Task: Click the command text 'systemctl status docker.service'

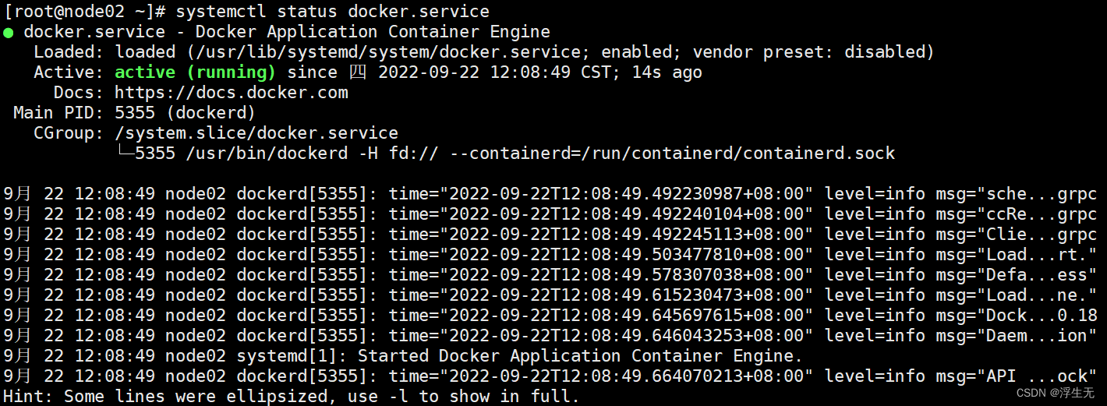Action: 333,12
